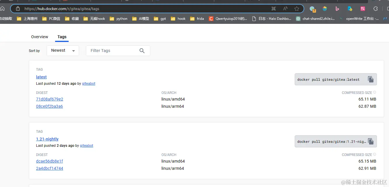Open the Newest sort dropdown
This screenshot has height=187, width=389.
point(63,51)
